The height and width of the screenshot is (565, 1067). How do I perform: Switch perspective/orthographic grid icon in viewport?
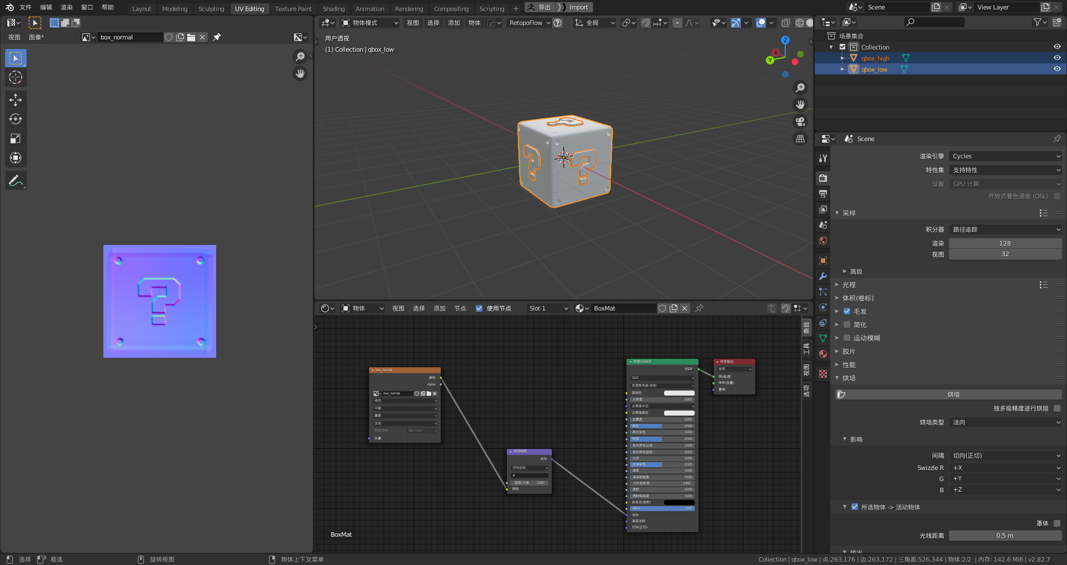pos(800,139)
